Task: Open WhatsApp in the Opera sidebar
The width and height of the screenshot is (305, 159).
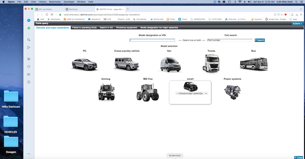Action: 29,28
